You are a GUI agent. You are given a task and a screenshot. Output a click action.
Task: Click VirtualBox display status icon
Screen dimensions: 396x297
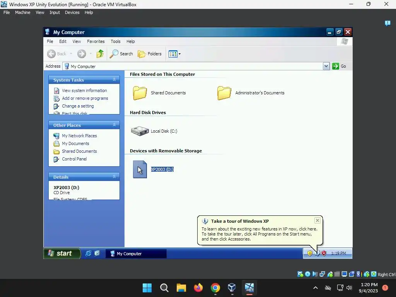tap(344, 274)
